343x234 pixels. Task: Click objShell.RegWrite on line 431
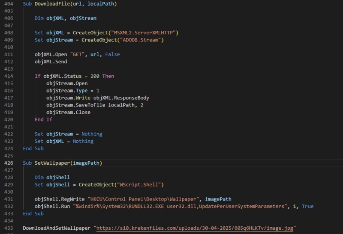[60, 199]
